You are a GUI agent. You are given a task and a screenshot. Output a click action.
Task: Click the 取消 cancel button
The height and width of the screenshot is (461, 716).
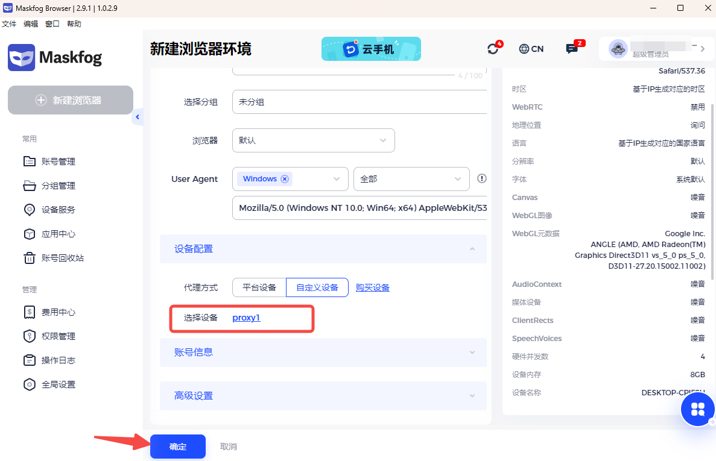[229, 447]
